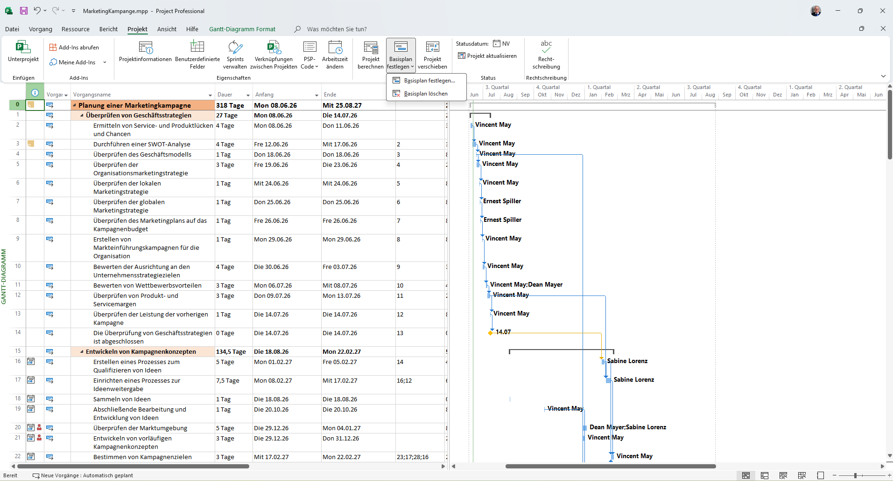Screen dimensions: 893x481
Task: Select Durchführen einer SWOT-Analyse task name
Action: (142, 144)
